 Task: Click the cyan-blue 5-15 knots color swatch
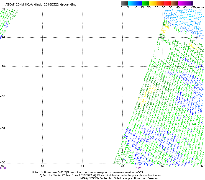coord(135,3)
